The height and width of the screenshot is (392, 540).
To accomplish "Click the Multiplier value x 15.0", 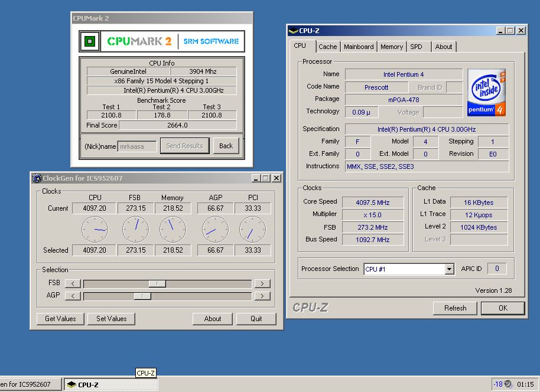I will point(373,215).
